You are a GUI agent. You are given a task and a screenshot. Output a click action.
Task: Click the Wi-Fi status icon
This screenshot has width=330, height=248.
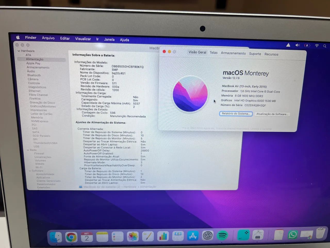[x=317, y=45]
